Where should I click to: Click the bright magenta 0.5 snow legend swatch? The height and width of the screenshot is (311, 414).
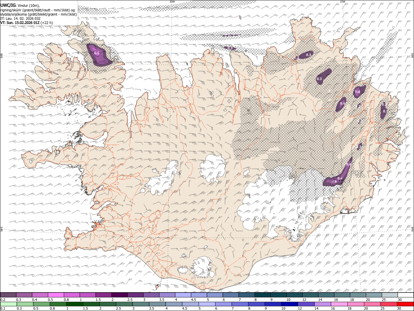[56, 295]
